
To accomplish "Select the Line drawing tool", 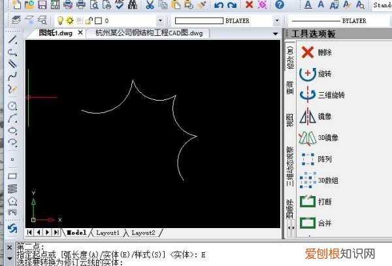I will (12, 40).
